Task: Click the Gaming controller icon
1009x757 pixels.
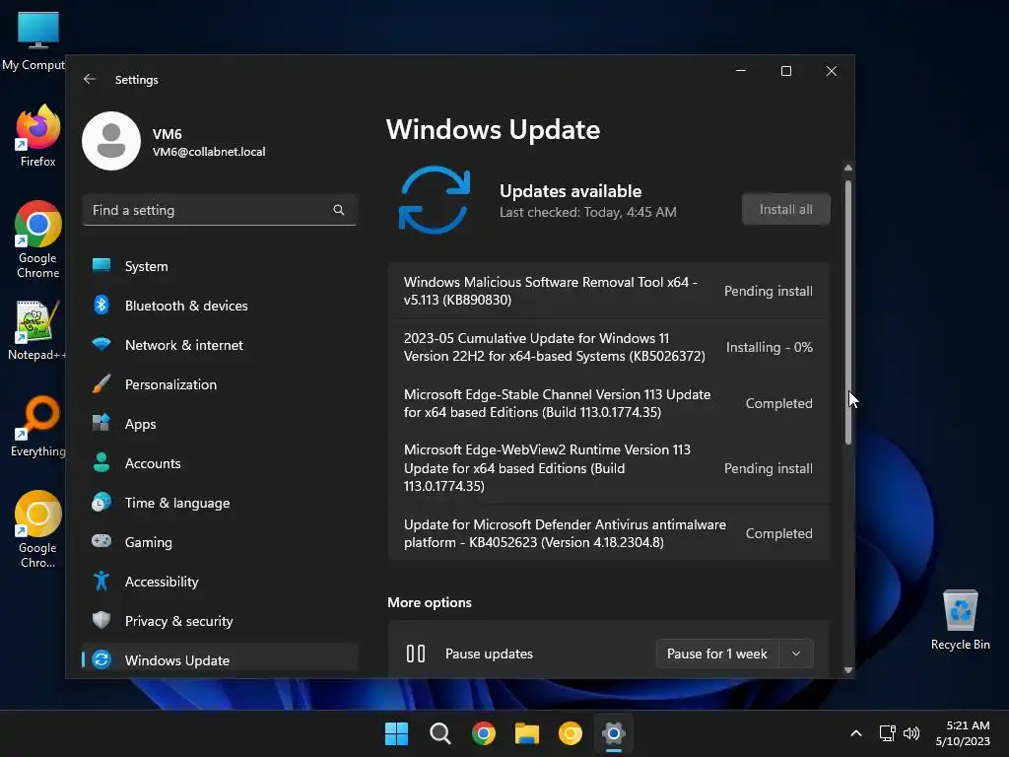Action: [101, 541]
